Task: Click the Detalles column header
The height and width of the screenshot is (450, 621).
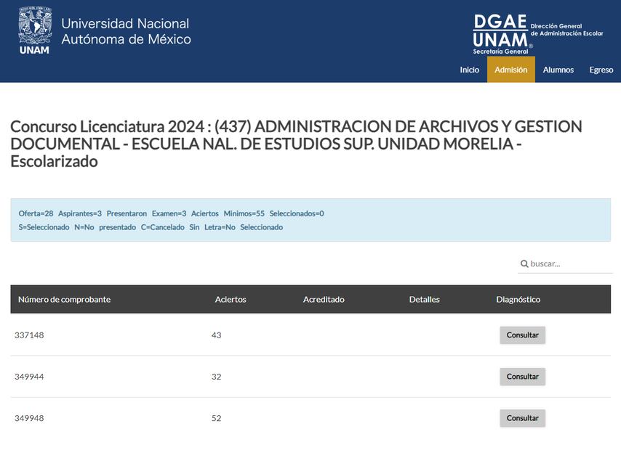Action: pyautogui.click(x=424, y=299)
